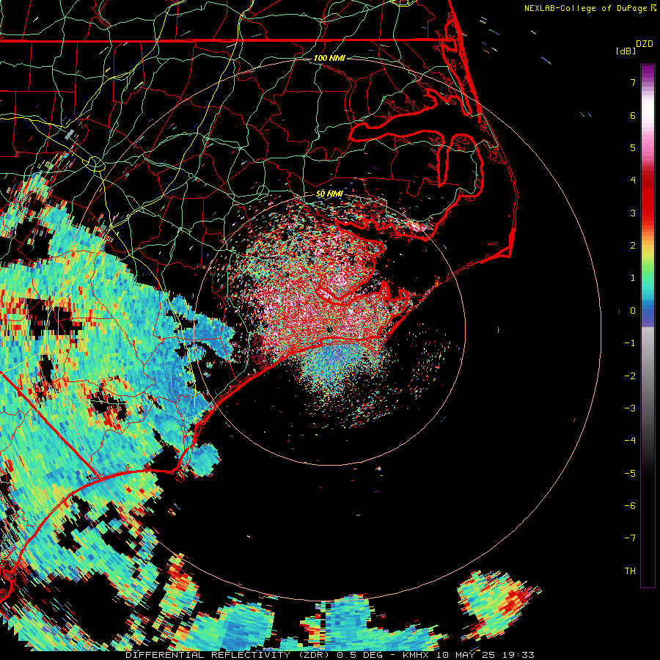Click the scale value -6 on the legend
The image size is (660, 660).
pos(630,505)
